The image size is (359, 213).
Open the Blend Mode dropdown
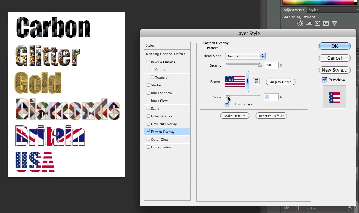pyautogui.click(x=246, y=56)
